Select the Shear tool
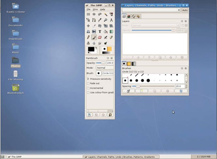Screen dimensions: 217x159 click(111, 26)
